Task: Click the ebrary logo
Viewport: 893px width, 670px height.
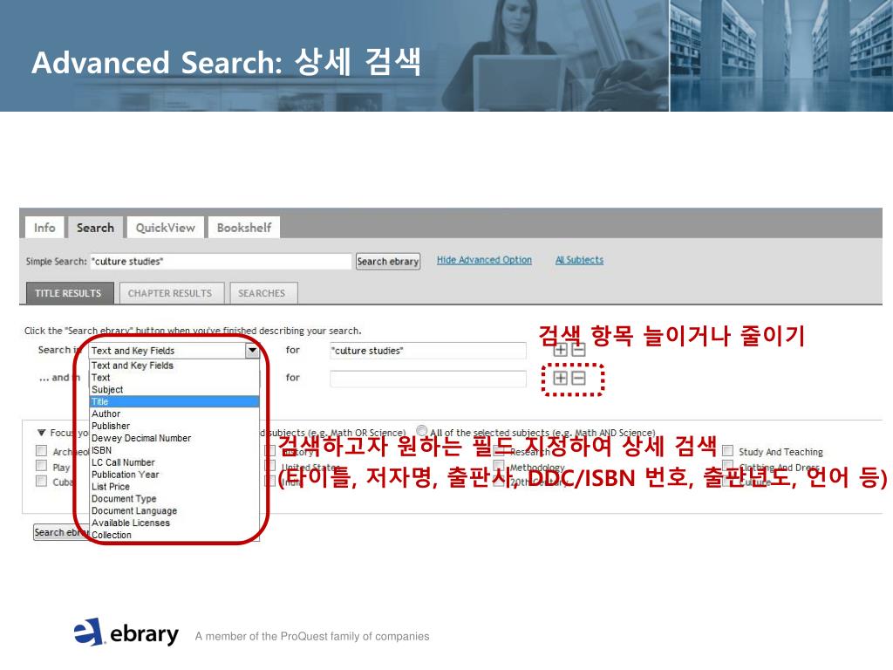Action: (x=126, y=632)
